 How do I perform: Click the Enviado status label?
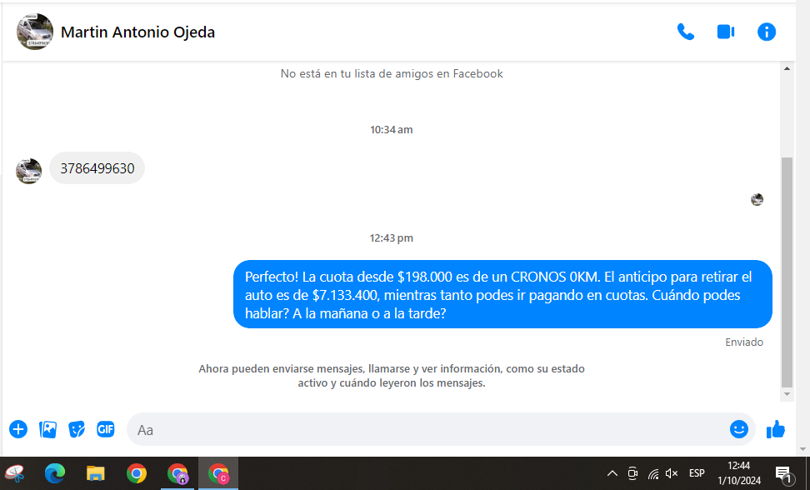(x=744, y=342)
